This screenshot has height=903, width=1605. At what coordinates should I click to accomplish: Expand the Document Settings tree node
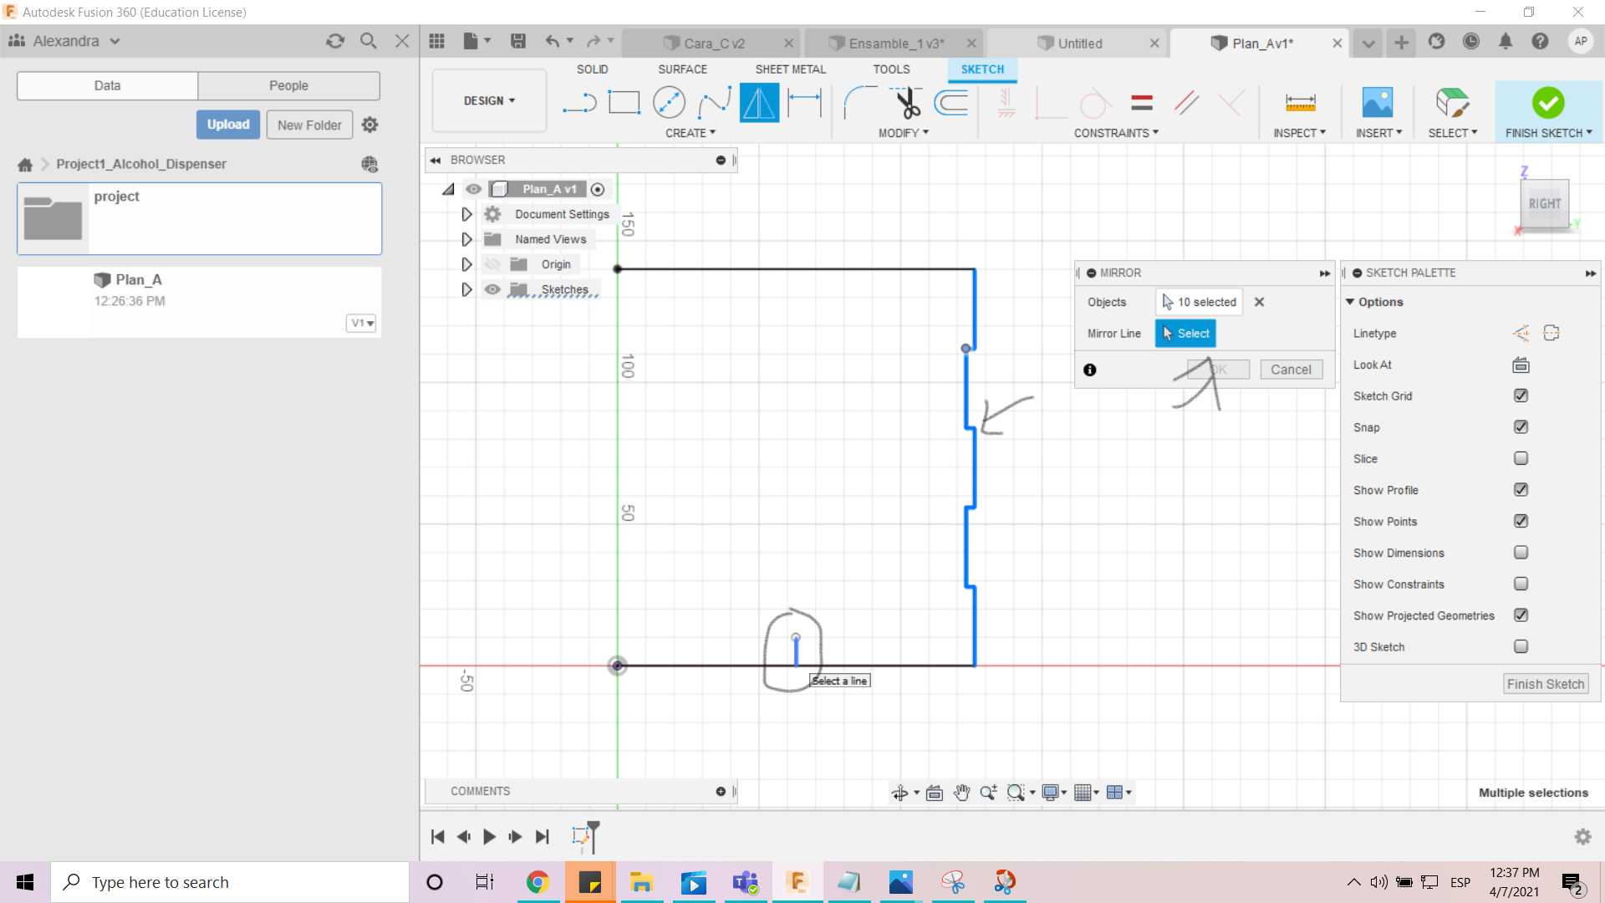click(x=466, y=215)
